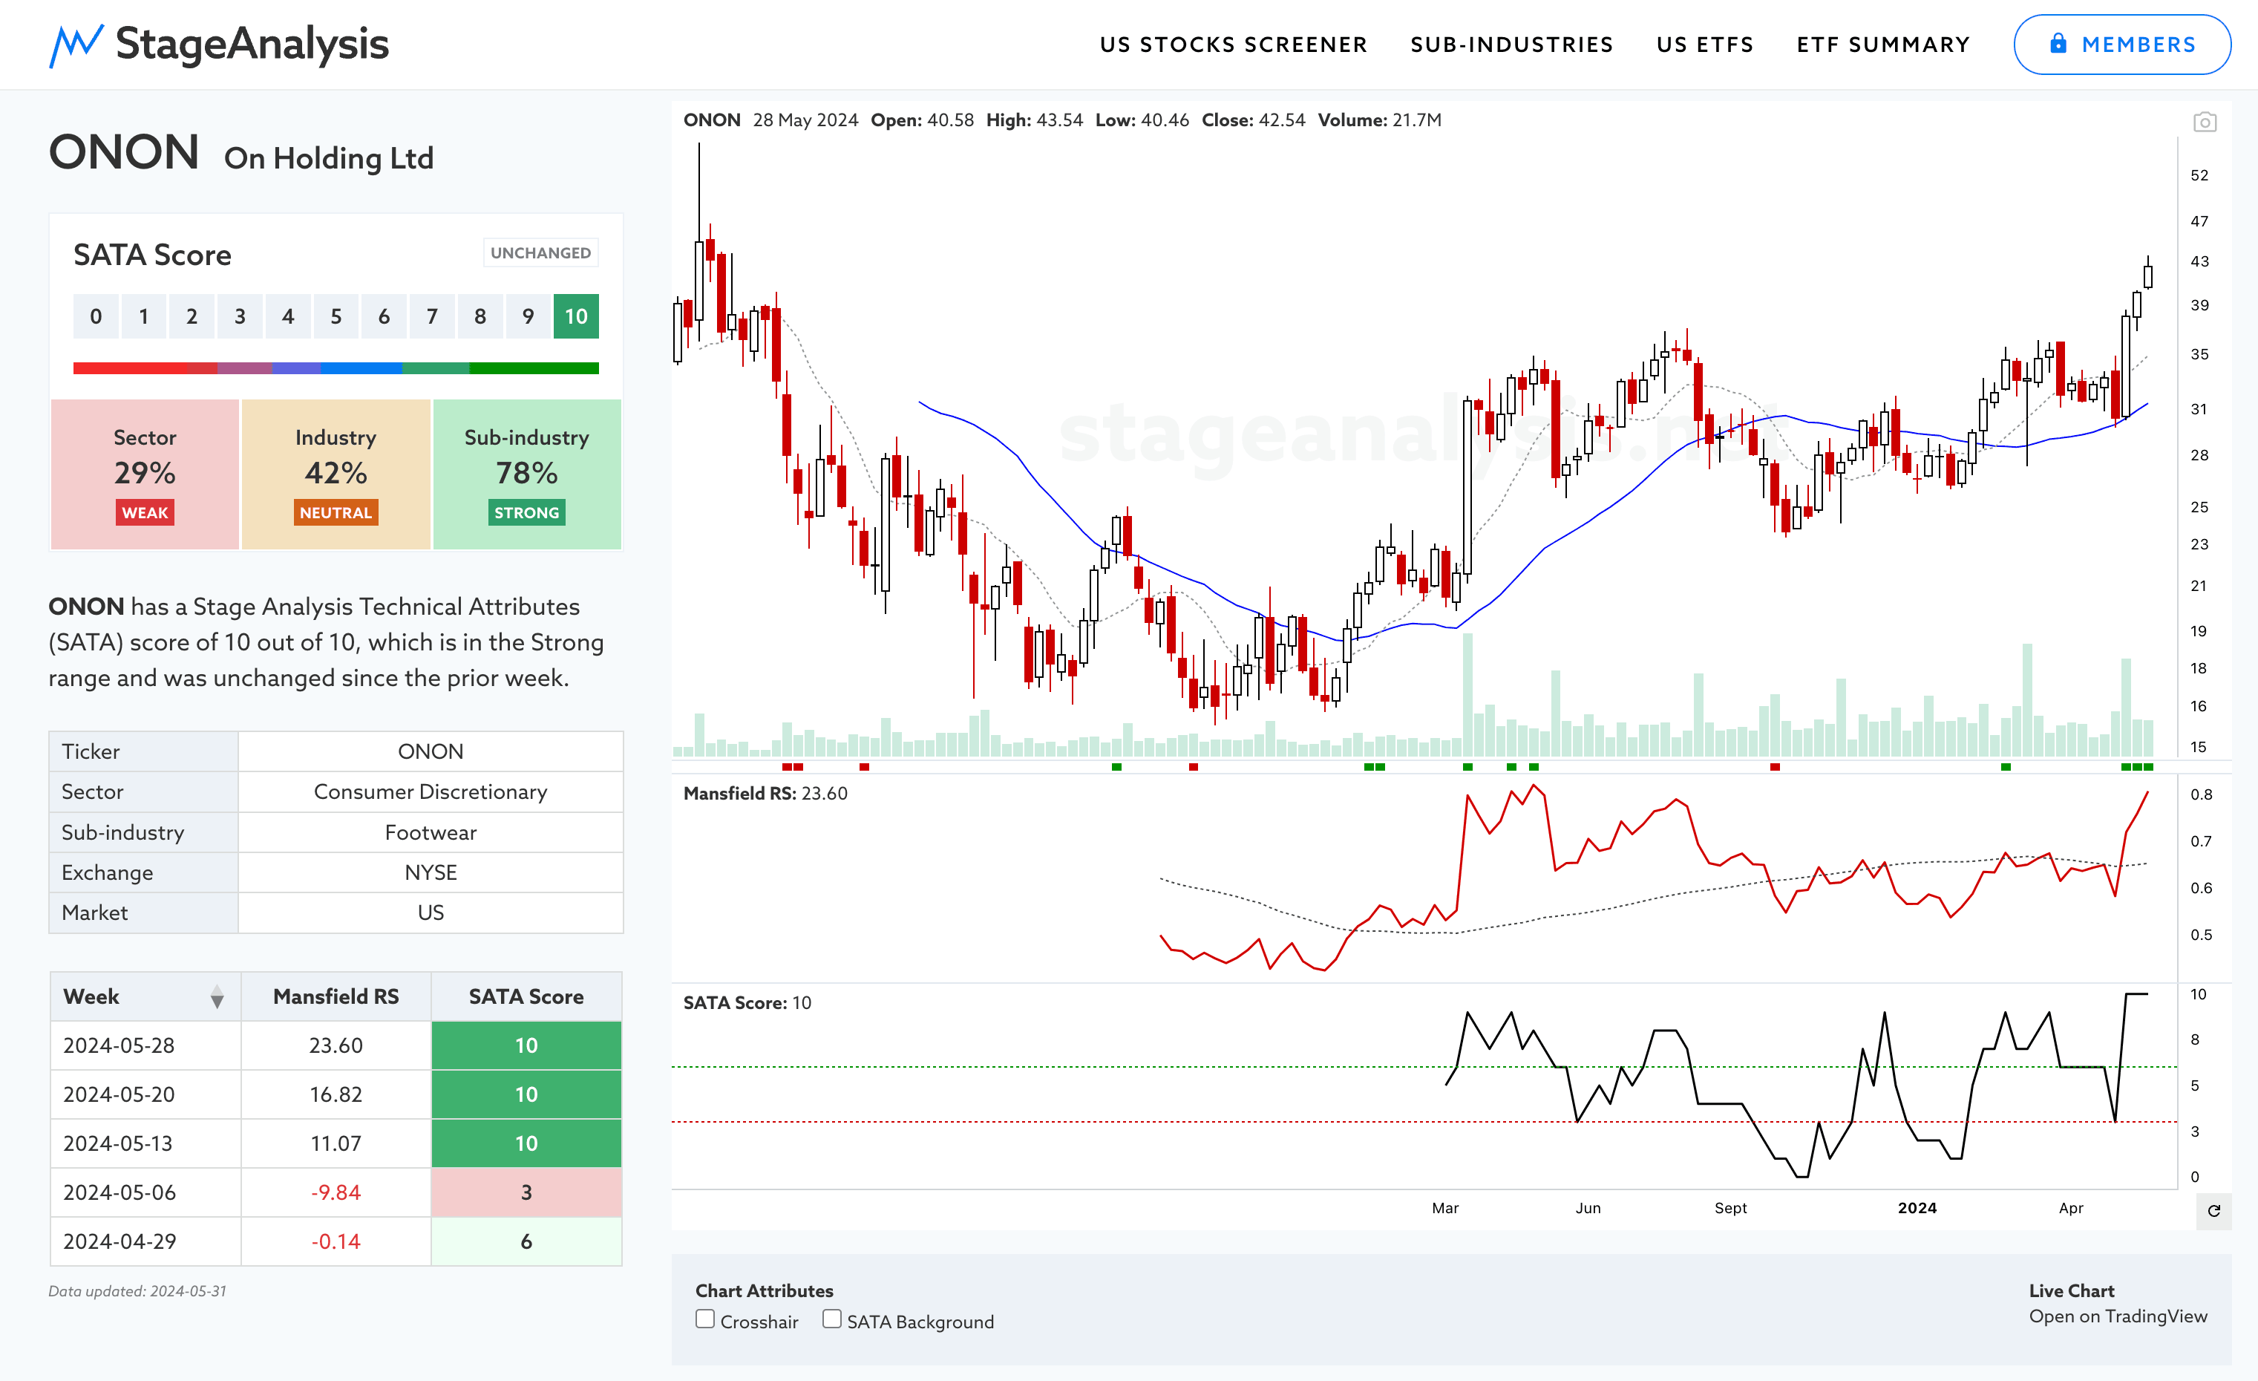Open the ETF Summary menu item
The width and height of the screenshot is (2258, 1381).
(x=1882, y=45)
